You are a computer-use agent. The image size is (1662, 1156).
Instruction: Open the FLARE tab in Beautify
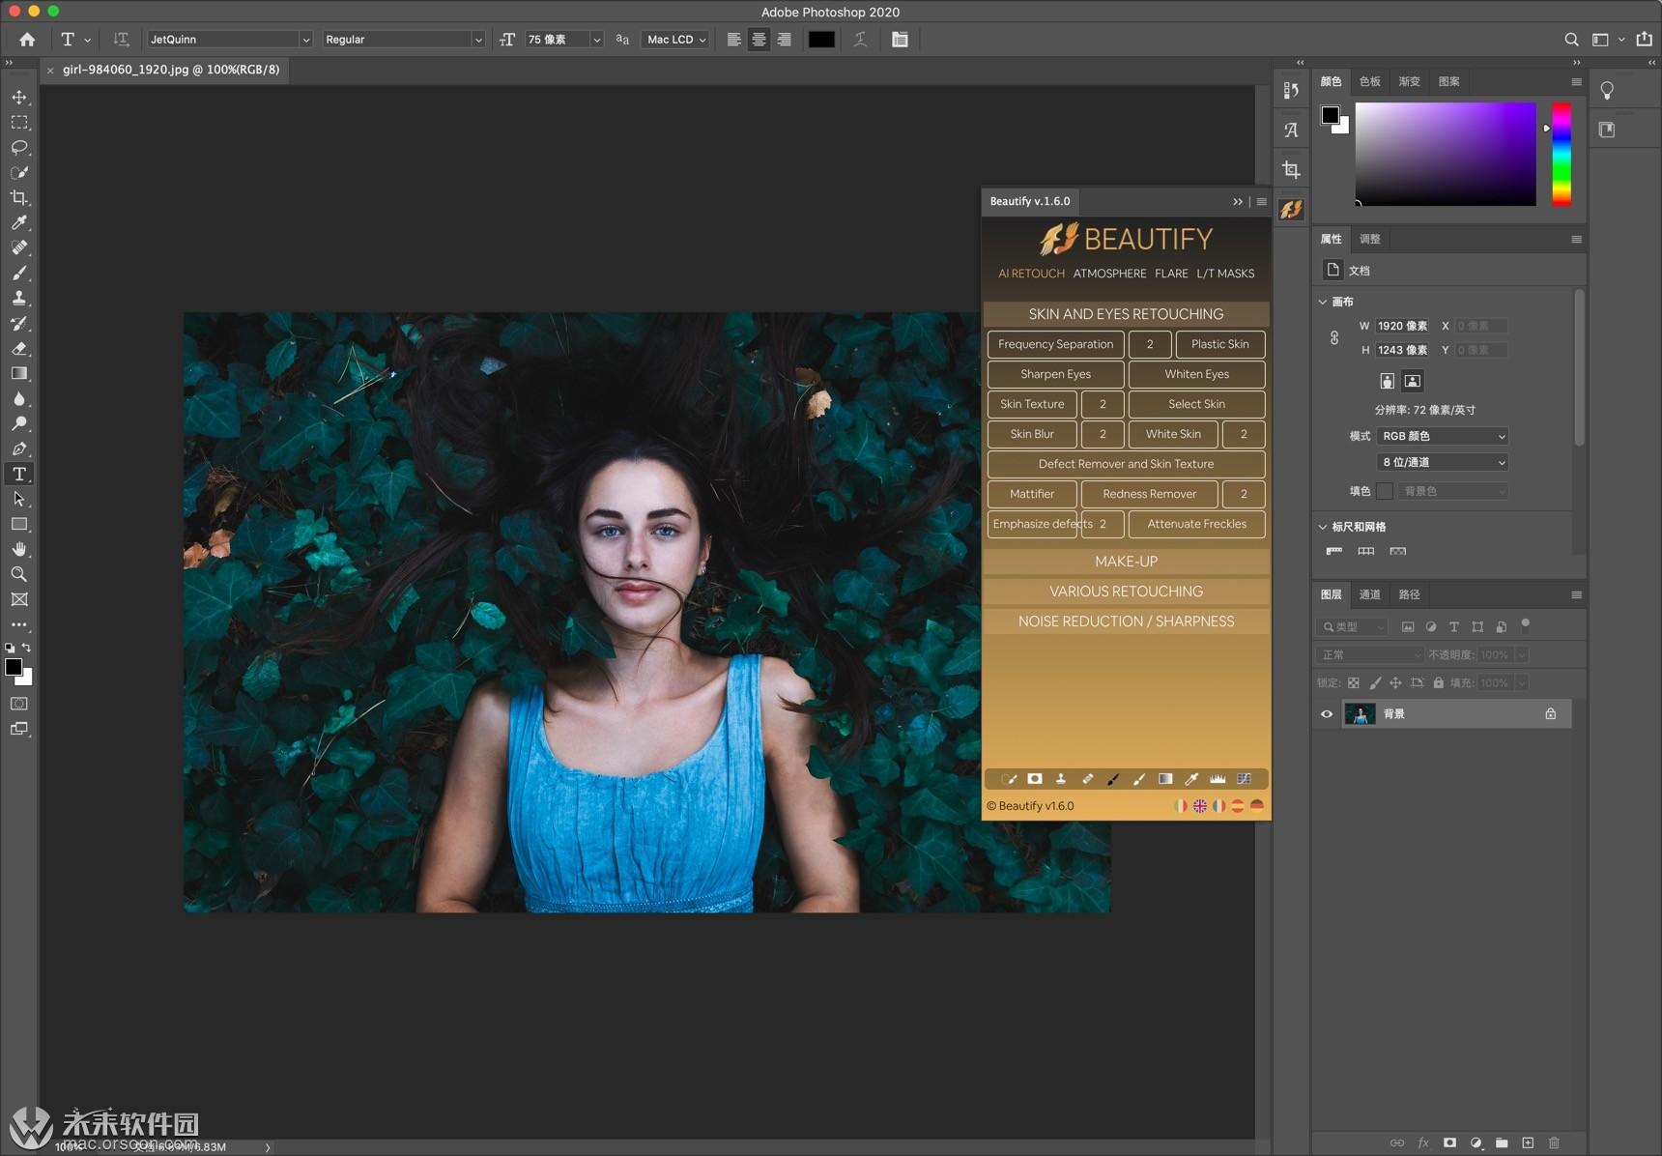click(1171, 274)
